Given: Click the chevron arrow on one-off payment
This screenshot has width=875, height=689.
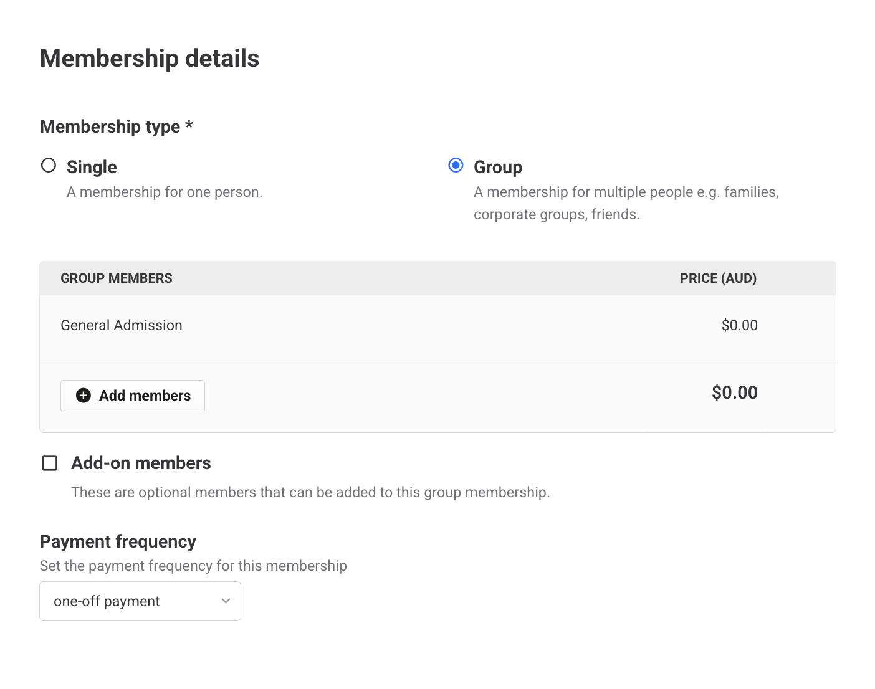Looking at the screenshot, I should pyautogui.click(x=226, y=601).
